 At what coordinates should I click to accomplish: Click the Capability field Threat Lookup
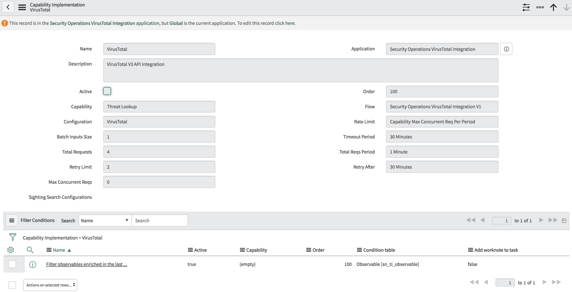(x=159, y=107)
